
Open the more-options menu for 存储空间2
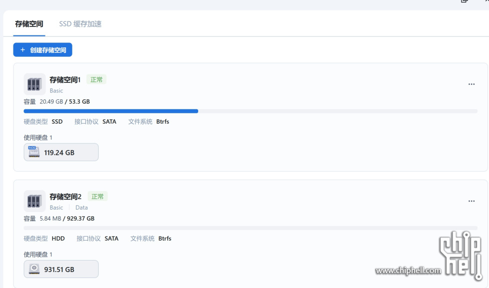(471, 201)
